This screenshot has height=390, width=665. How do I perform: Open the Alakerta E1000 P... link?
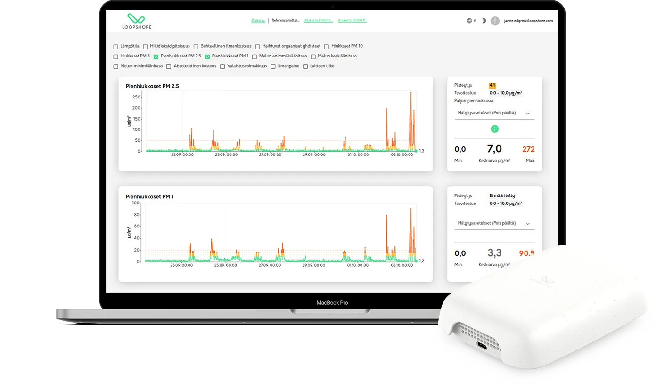(352, 21)
